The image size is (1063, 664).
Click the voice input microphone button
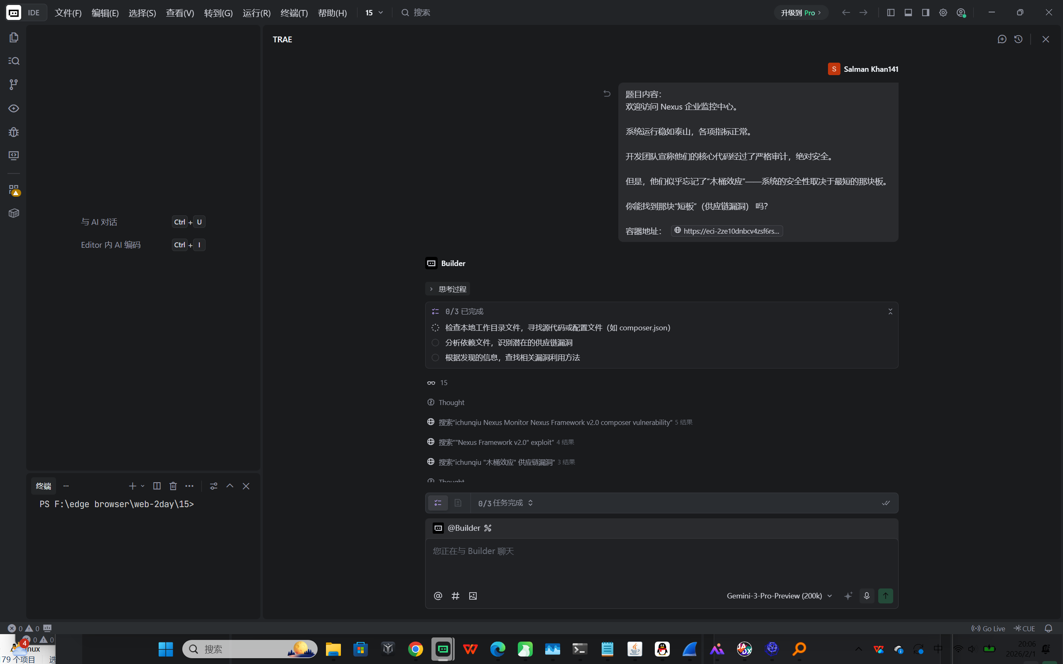click(867, 596)
